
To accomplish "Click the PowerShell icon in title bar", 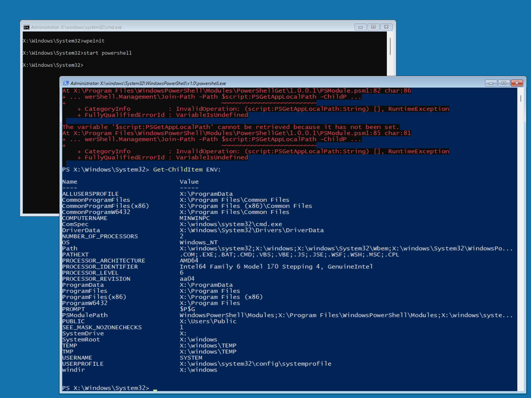I will click(66, 83).
